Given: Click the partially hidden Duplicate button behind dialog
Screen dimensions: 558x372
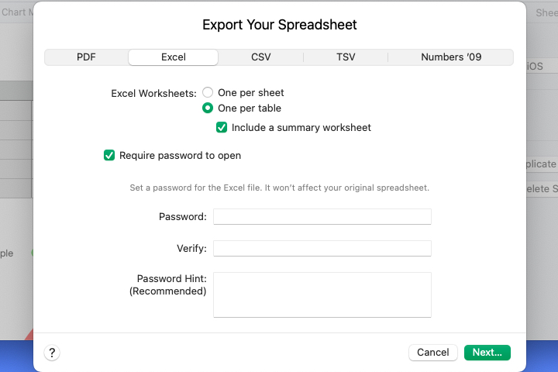Looking at the screenshot, I should pyautogui.click(x=540, y=164).
